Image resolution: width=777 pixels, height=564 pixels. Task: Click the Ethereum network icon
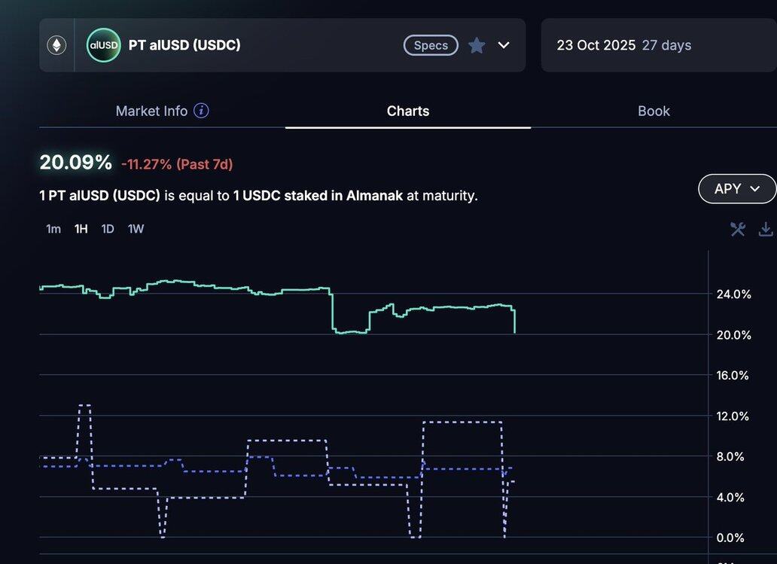[x=56, y=45]
